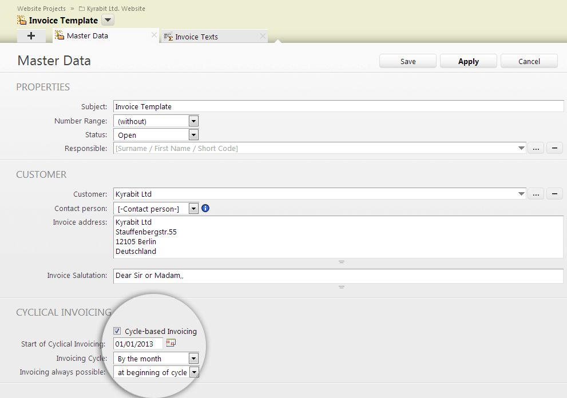Click the plus icon to add new tab

tap(31, 36)
